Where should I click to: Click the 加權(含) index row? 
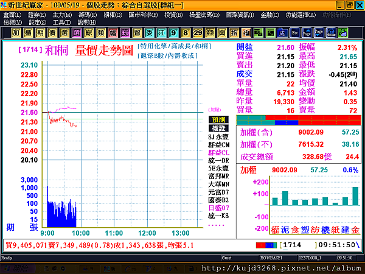tap(299, 132)
